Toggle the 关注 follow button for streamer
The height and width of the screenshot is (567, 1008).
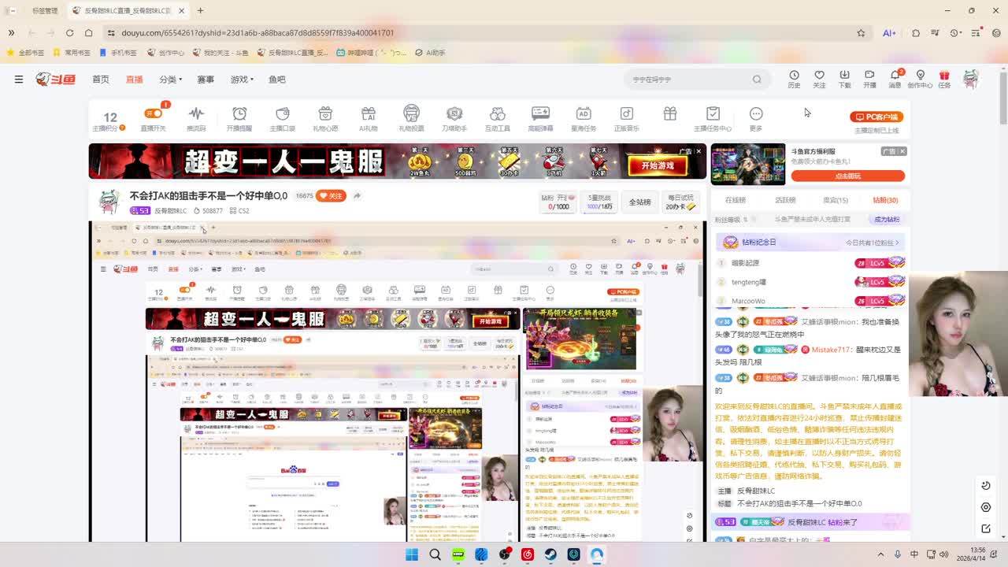[x=331, y=195]
